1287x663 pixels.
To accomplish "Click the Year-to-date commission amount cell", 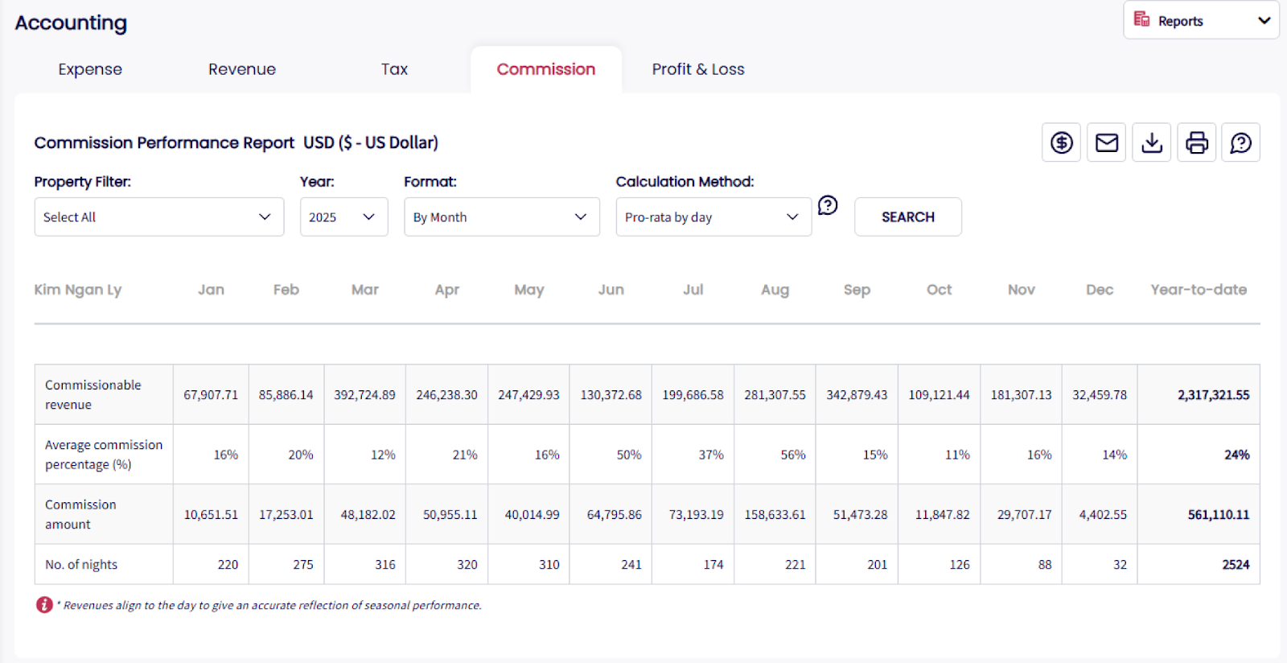I will [x=1218, y=515].
